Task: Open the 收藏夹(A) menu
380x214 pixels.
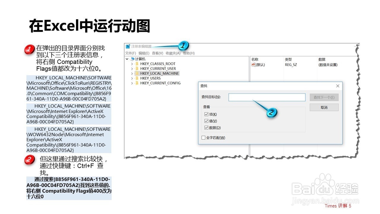Action: click(173, 53)
